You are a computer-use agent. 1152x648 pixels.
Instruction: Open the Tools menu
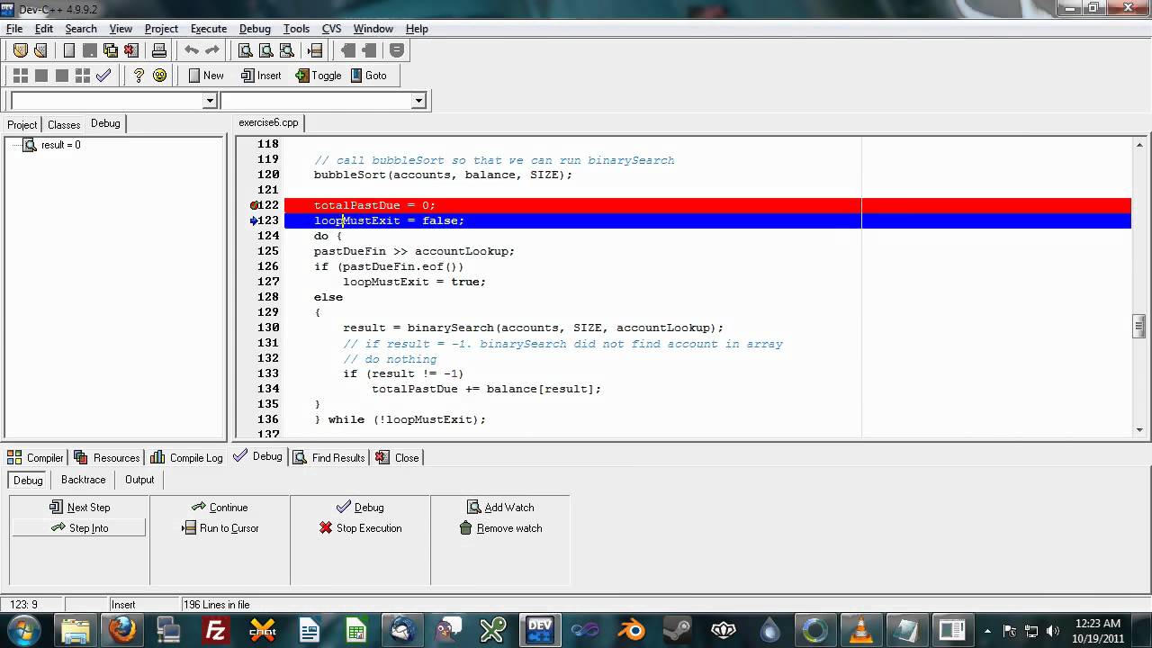point(296,29)
